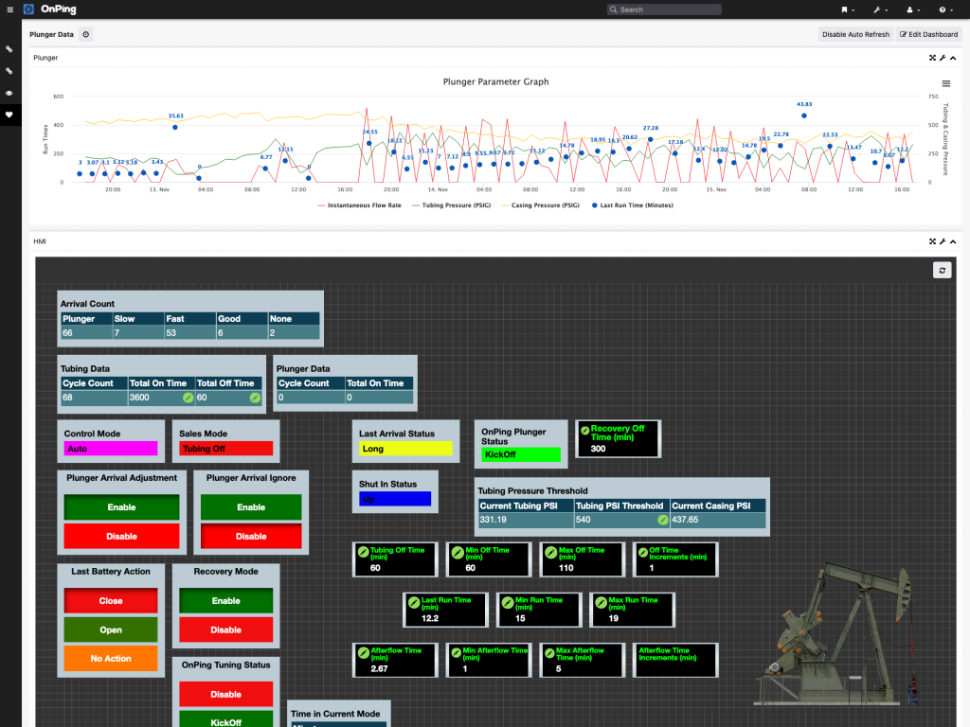
Task: Open the user account dropdown
Action: click(913, 9)
